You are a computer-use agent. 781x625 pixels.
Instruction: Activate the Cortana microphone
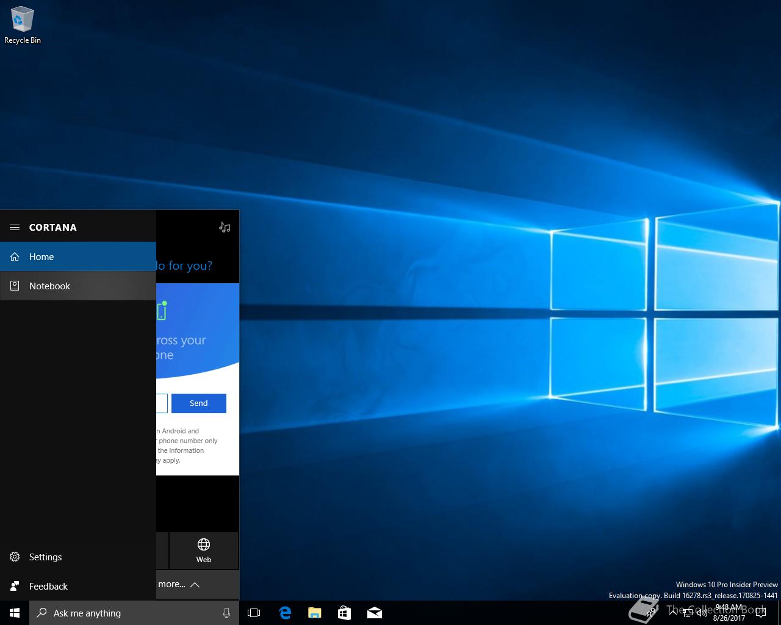pyautogui.click(x=226, y=613)
